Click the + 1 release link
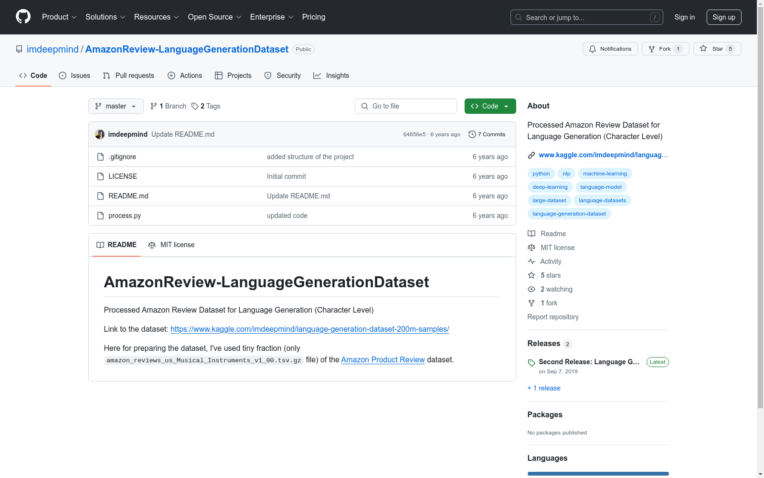This screenshot has width=764, height=478. [544, 388]
